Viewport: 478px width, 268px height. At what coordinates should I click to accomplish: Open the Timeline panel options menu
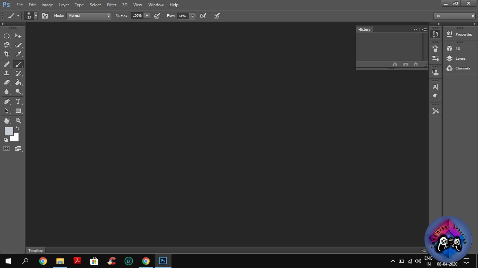424,250
